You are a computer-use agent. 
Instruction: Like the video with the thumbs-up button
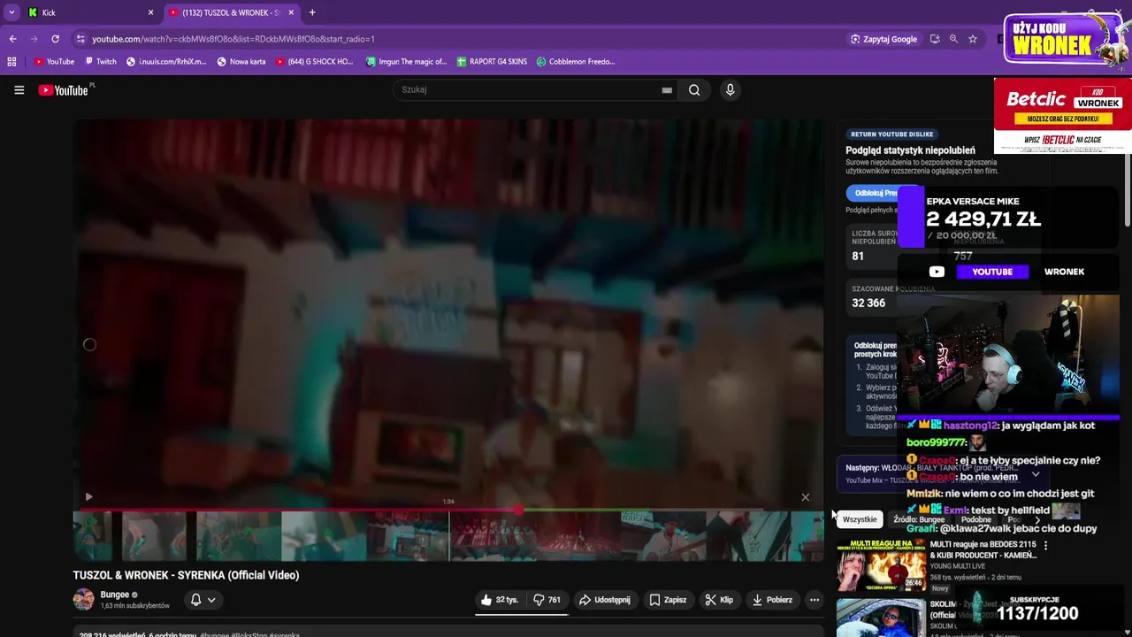coord(500,600)
